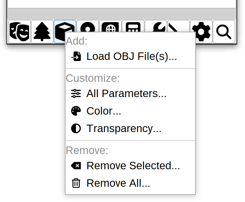Viewport: 245px width, 202px height.
Task: Click the wrench tools icon
Action: (x=156, y=26)
